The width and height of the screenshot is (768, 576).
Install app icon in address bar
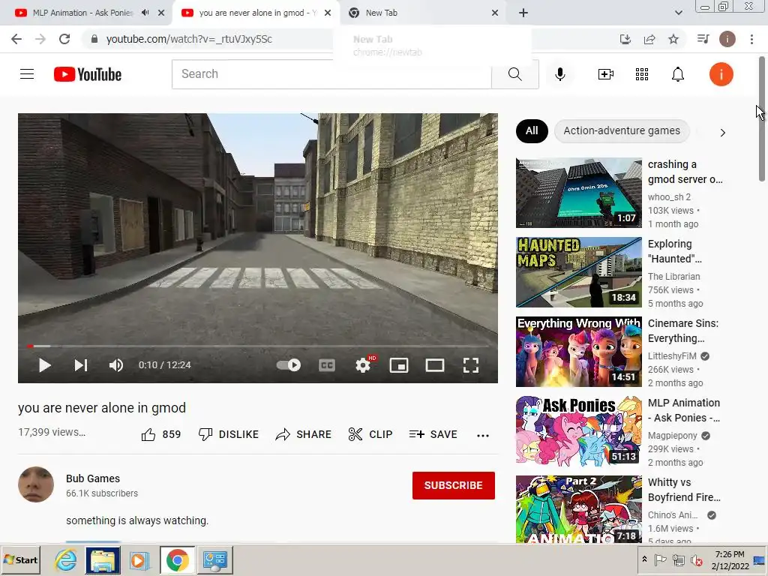tap(625, 39)
